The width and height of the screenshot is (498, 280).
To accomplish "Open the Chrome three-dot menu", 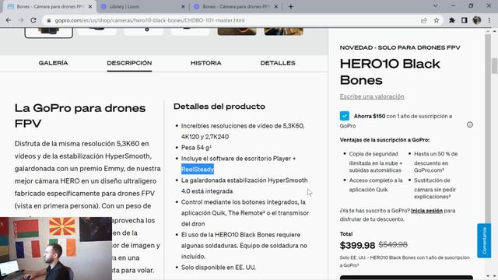I will coord(489,20).
